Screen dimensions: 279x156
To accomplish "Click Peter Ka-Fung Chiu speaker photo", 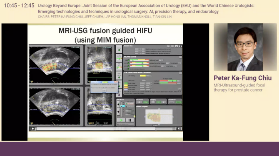I will 245,47.
